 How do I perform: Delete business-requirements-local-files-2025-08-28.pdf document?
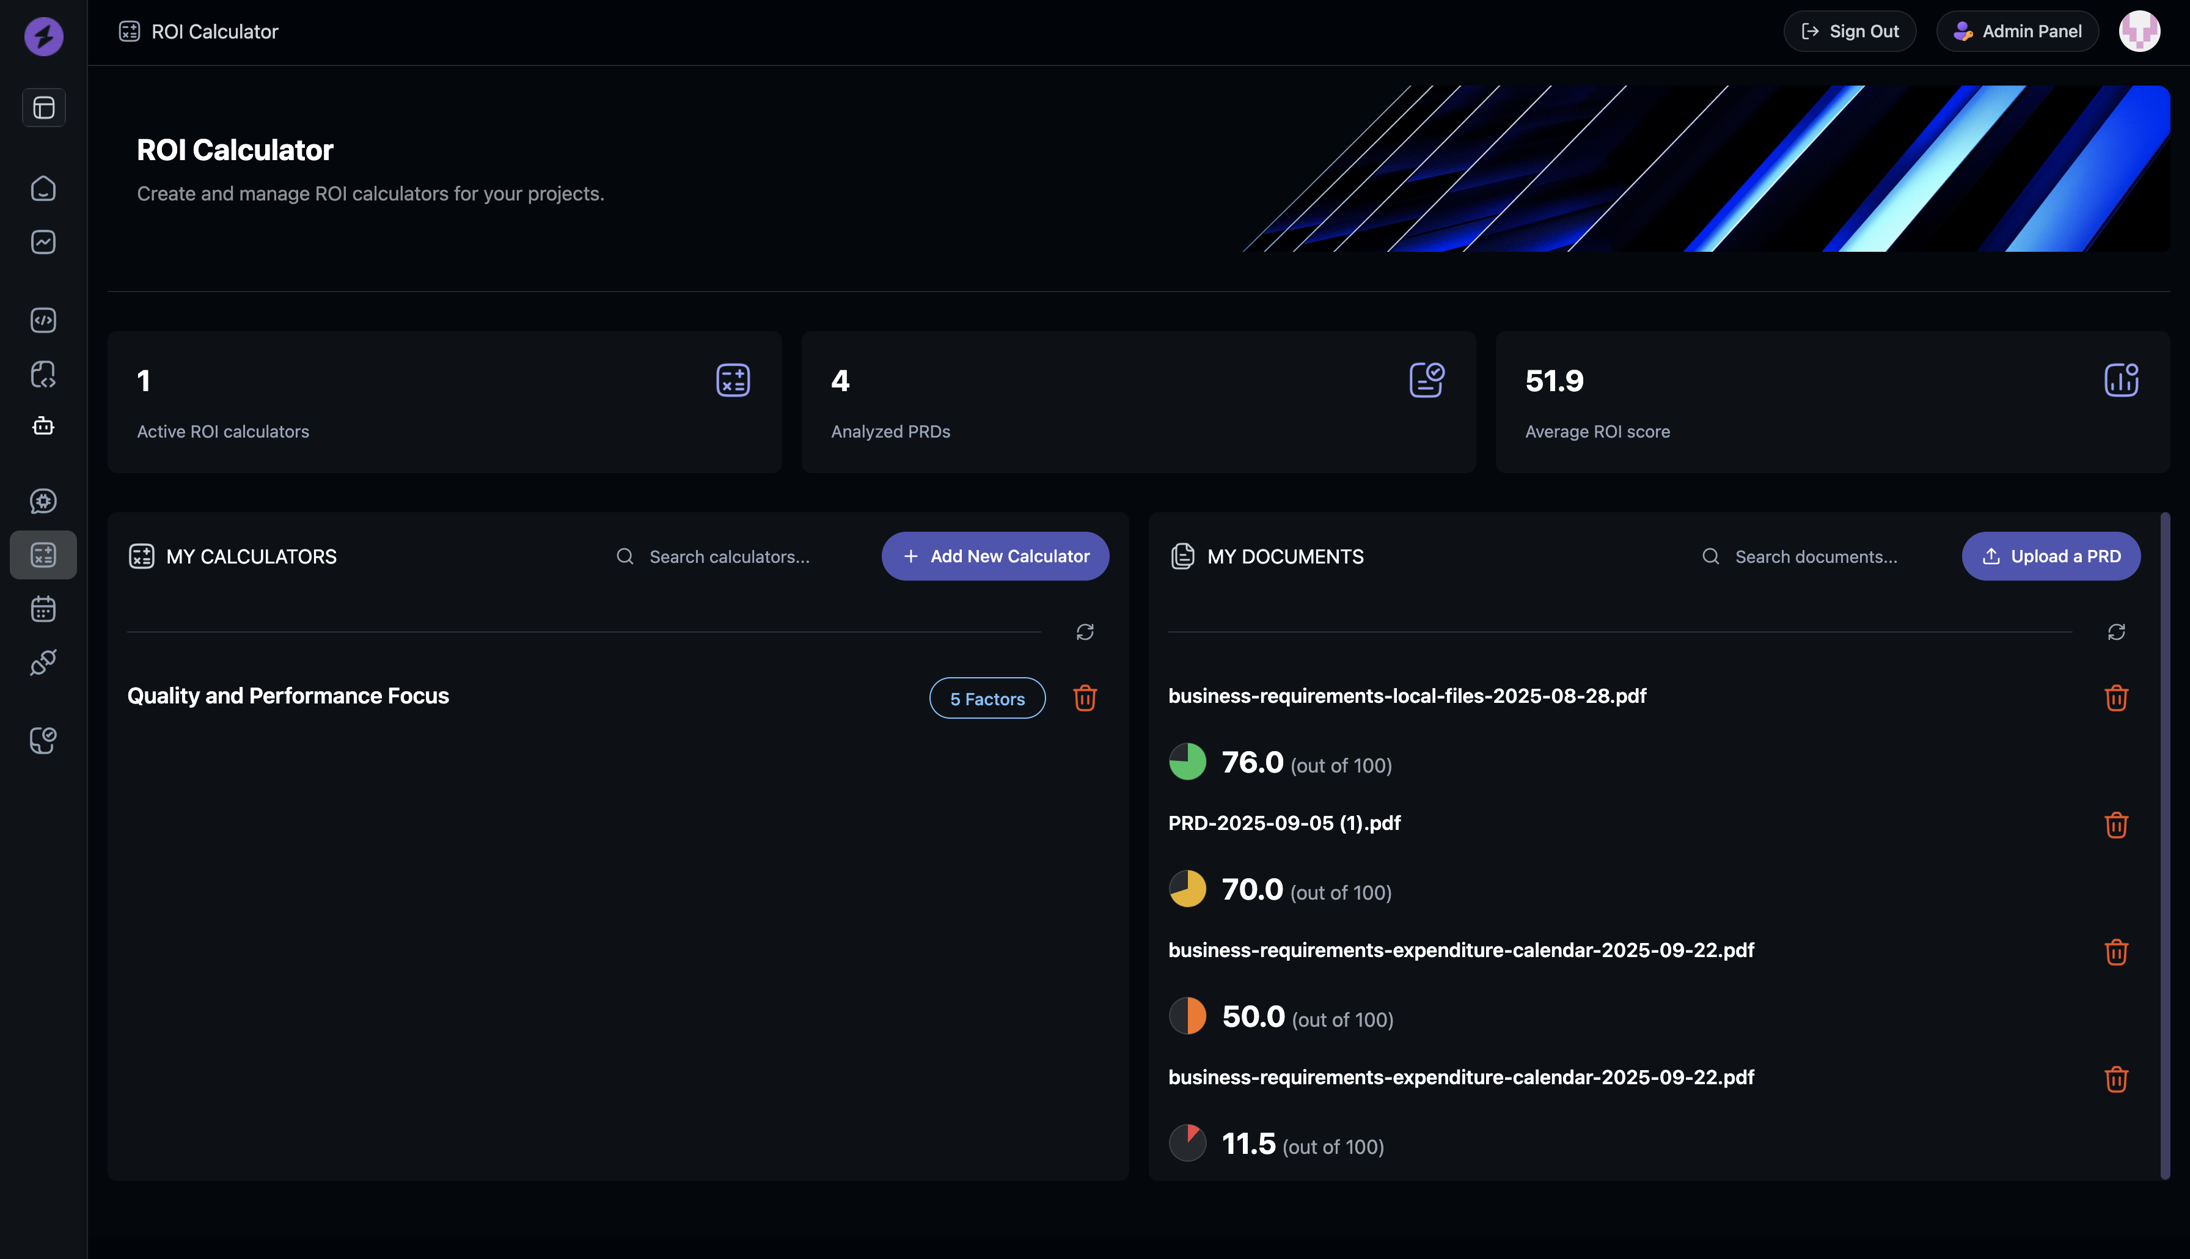tap(2115, 698)
